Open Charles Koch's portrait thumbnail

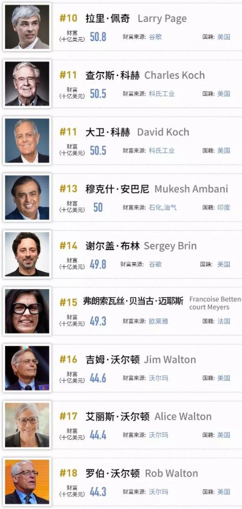(27, 84)
